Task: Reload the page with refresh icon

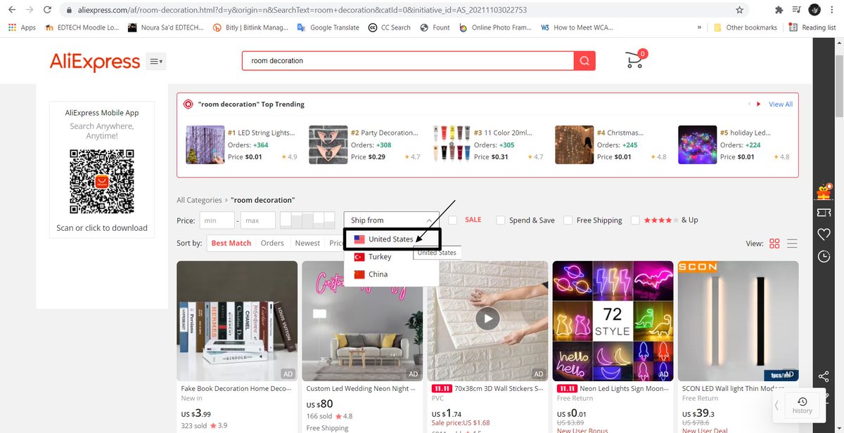Action: 46,11
